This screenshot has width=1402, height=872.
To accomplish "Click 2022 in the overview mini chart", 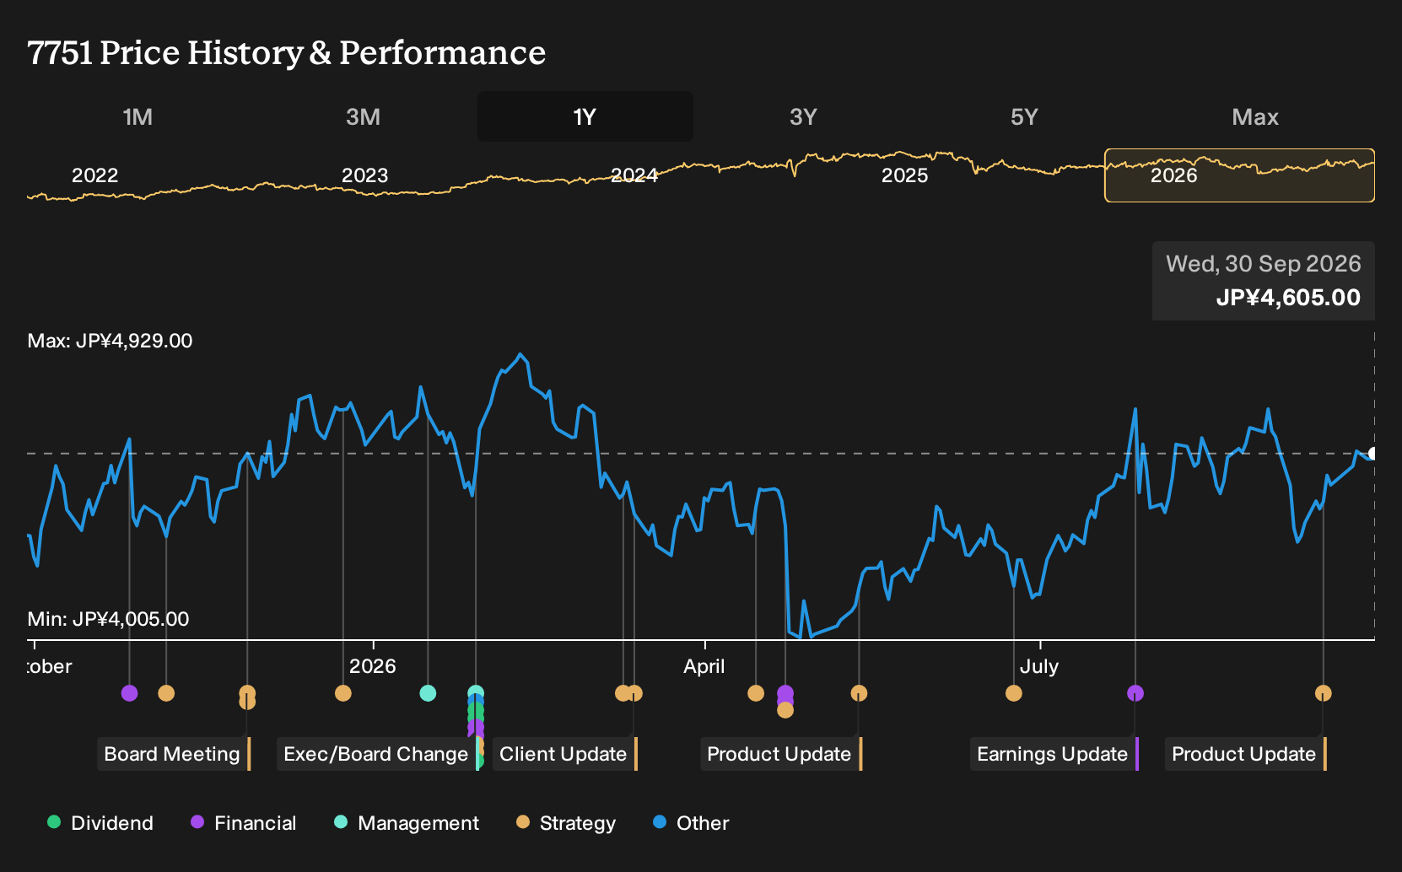I will pyautogui.click(x=95, y=175).
